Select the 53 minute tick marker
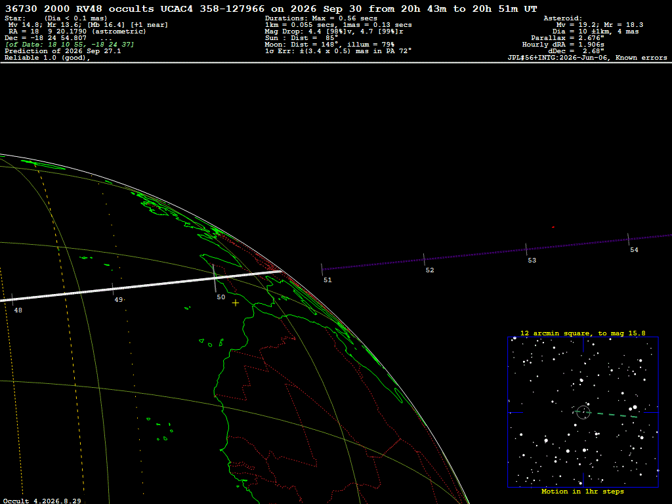This screenshot has width=672, height=504. coord(526,249)
